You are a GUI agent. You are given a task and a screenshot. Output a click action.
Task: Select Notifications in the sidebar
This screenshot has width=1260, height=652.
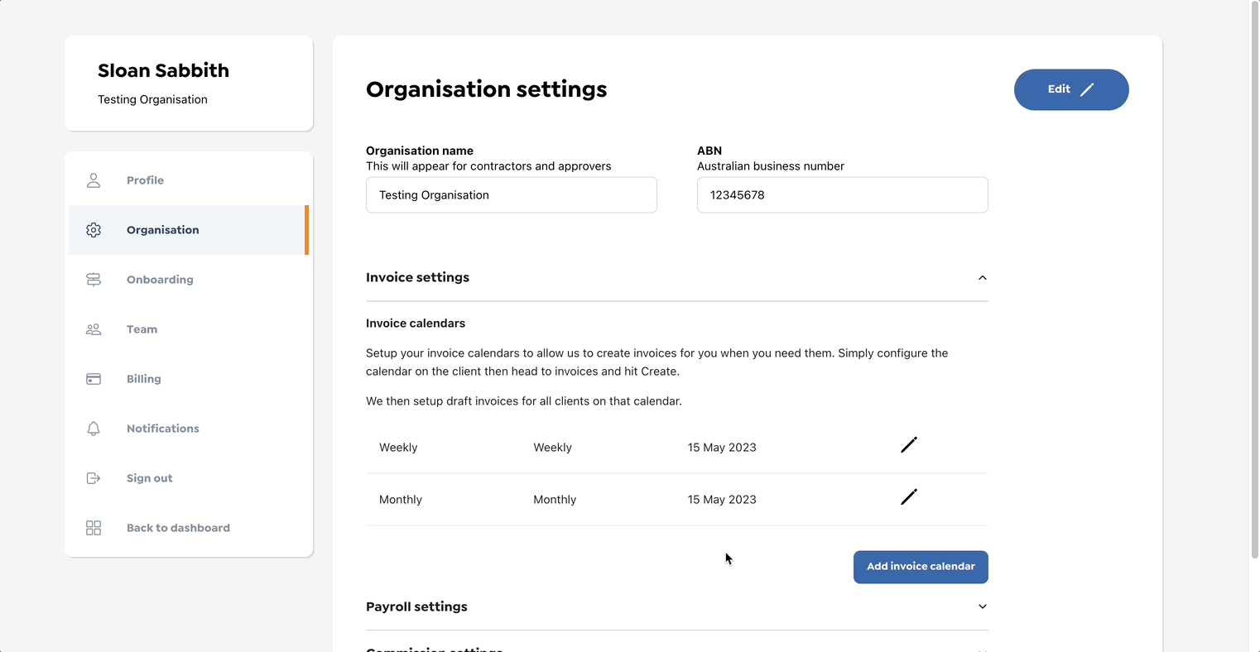(x=162, y=429)
